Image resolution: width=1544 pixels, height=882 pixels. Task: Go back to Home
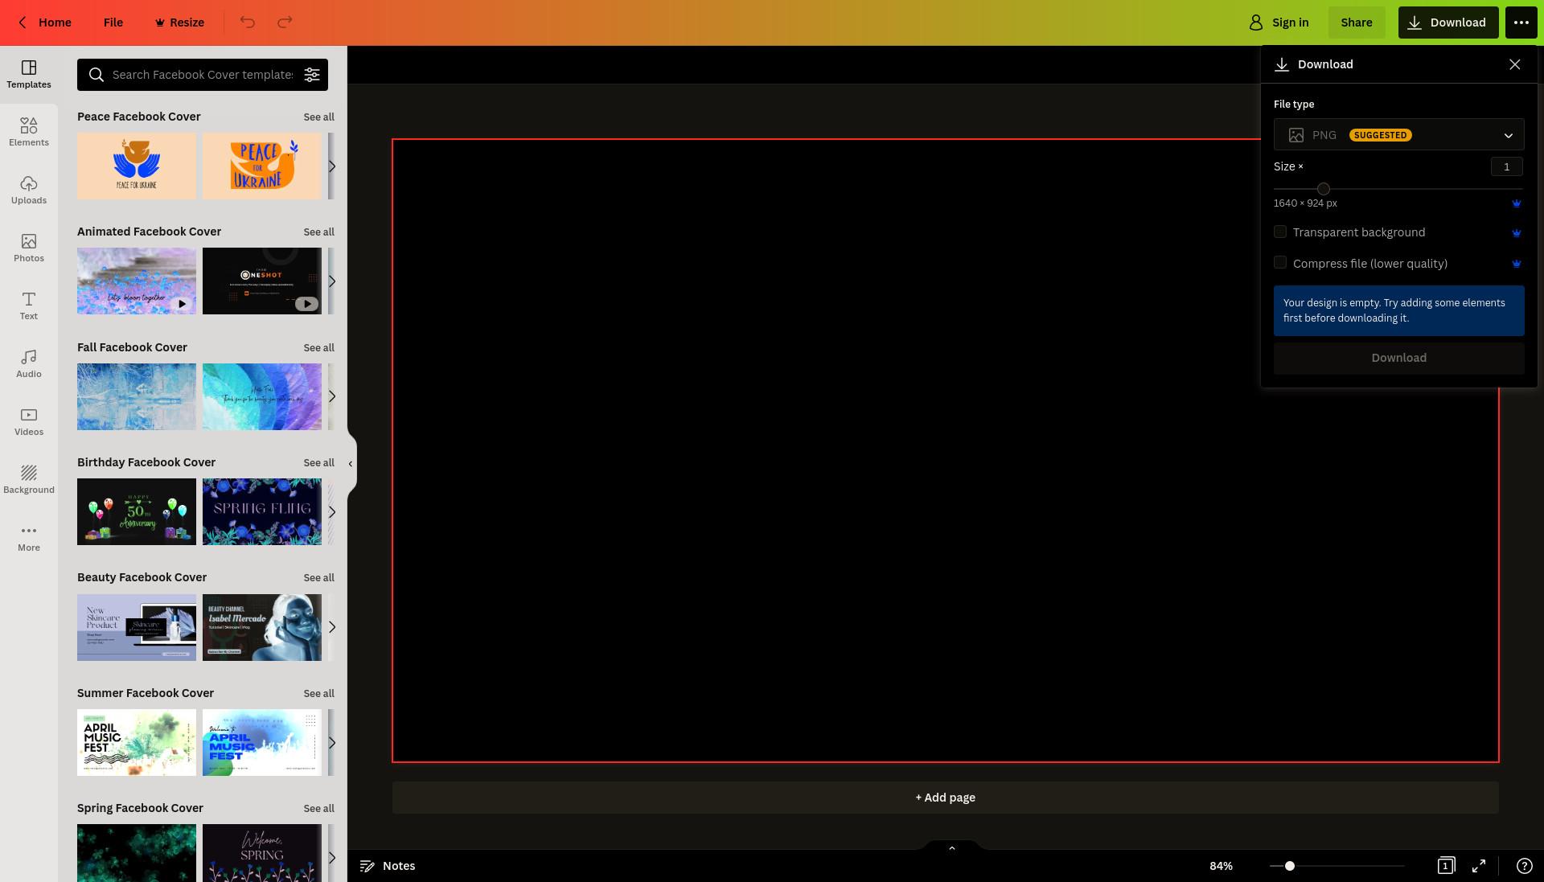[x=45, y=23]
